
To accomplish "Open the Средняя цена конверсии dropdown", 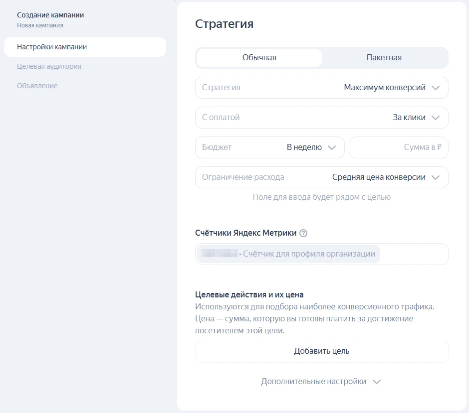I will pyautogui.click(x=378, y=177).
